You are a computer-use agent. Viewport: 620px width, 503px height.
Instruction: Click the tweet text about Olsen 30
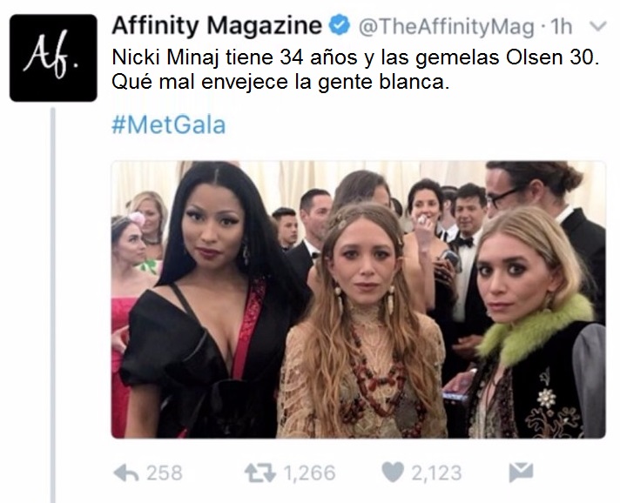(x=355, y=70)
